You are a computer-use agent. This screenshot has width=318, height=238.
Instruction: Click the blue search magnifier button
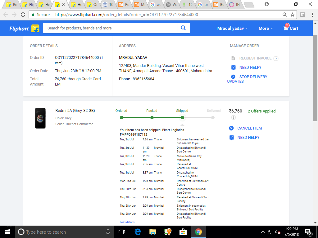[x=183, y=28]
